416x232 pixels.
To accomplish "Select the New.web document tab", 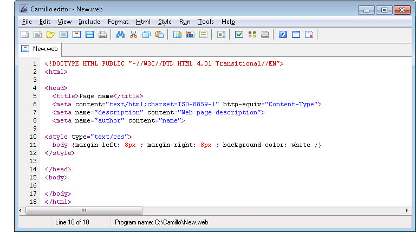I will [40, 49].
